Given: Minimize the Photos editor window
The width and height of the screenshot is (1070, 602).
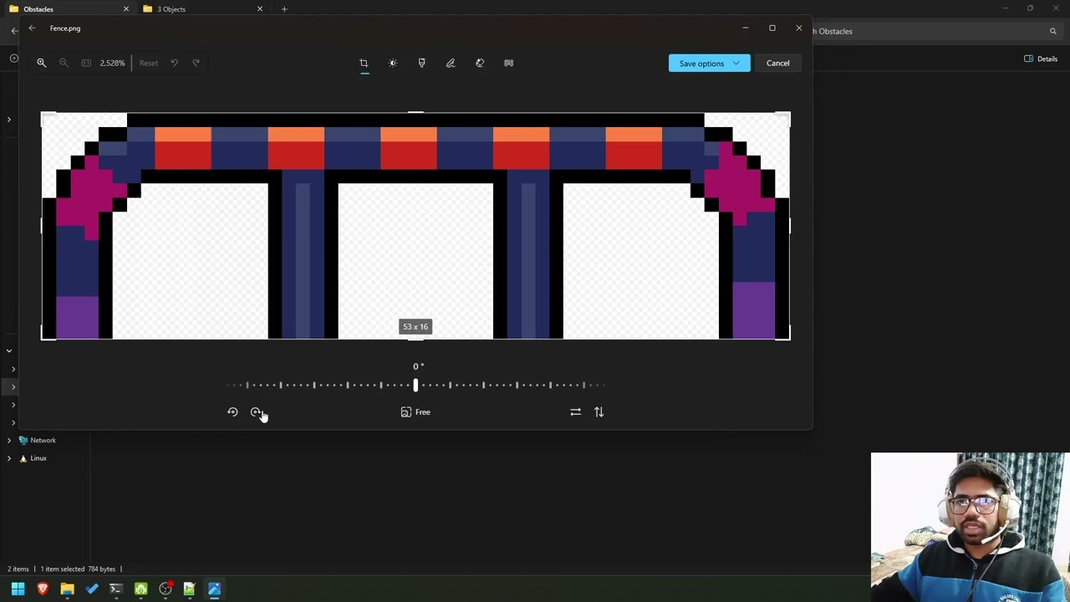Looking at the screenshot, I should pyautogui.click(x=745, y=28).
